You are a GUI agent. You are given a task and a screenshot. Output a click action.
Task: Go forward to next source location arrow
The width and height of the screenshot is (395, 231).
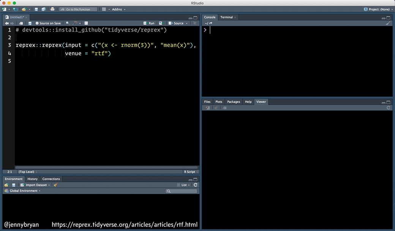click(x=12, y=23)
